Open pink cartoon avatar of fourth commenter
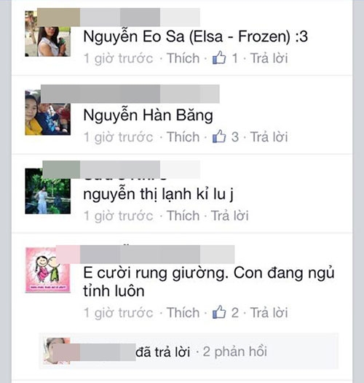Viewport: 364px width, 383px height. coord(48,270)
